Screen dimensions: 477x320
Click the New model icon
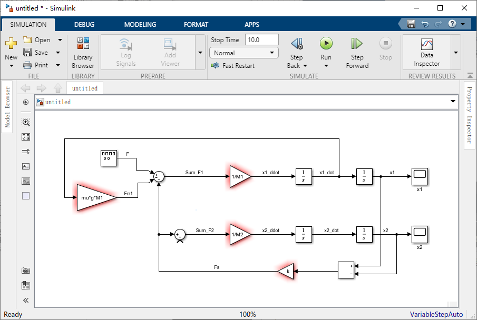[11, 43]
